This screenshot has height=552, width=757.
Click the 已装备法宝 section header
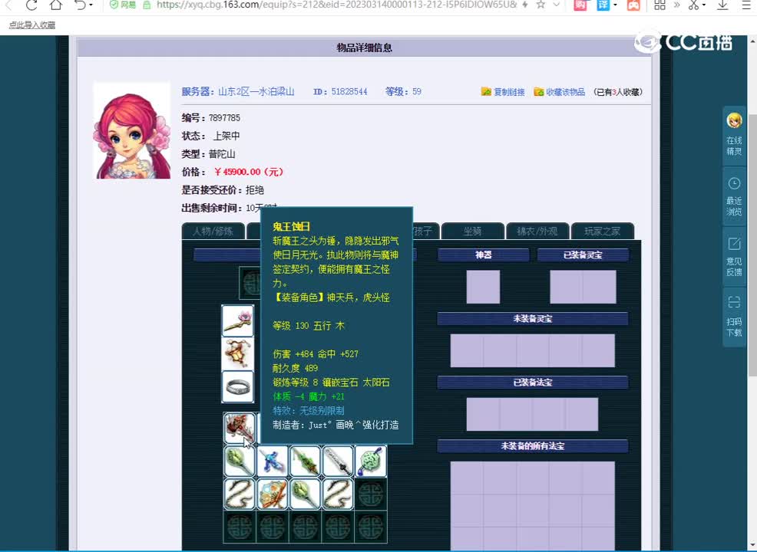click(x=533, y=383)
